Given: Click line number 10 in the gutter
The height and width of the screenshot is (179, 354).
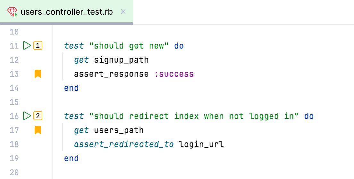Looking at the screenshot, I should click(x=14, y=32).
